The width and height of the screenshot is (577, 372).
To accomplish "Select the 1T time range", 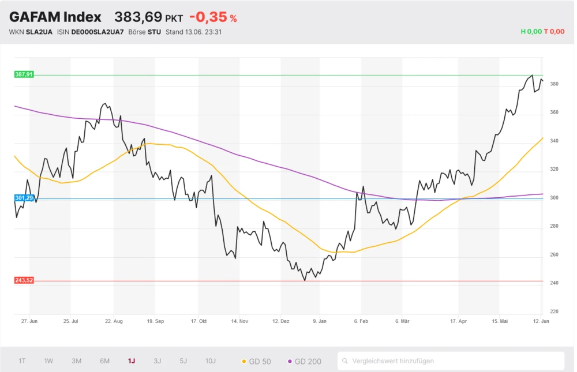I will 22,361.
